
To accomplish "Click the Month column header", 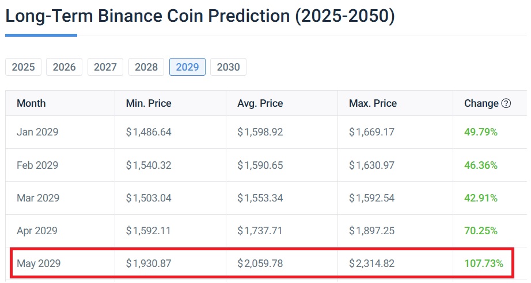I will click(31, 104).
